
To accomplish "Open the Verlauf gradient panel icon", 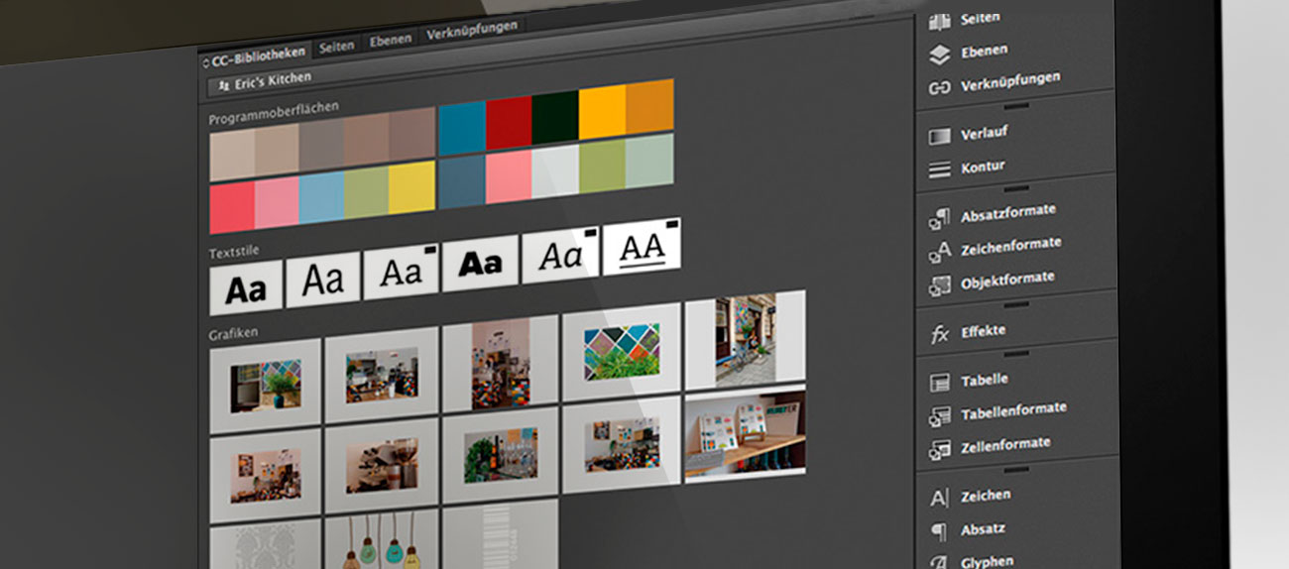I will point(940,136).
